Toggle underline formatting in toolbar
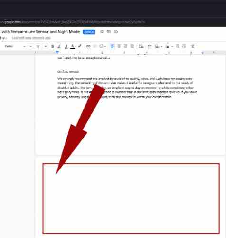Image resolution: width=226 pixels, height=238 pixels. click(66, 46)
